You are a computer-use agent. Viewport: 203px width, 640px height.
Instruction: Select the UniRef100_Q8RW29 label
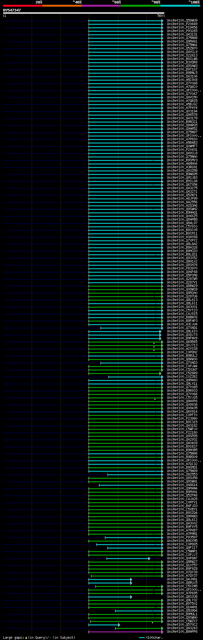(x=182, y=286)
